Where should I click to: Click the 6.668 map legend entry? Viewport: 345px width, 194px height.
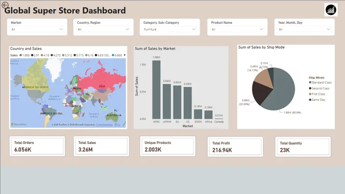click(x=117, y=55)
